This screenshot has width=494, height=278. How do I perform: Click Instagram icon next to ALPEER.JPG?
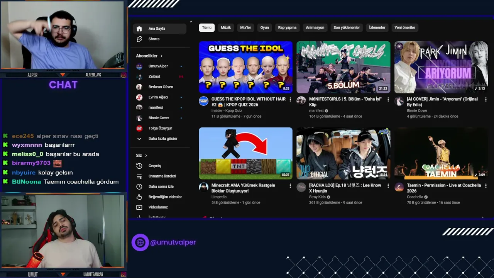click(x=123, y=75)
